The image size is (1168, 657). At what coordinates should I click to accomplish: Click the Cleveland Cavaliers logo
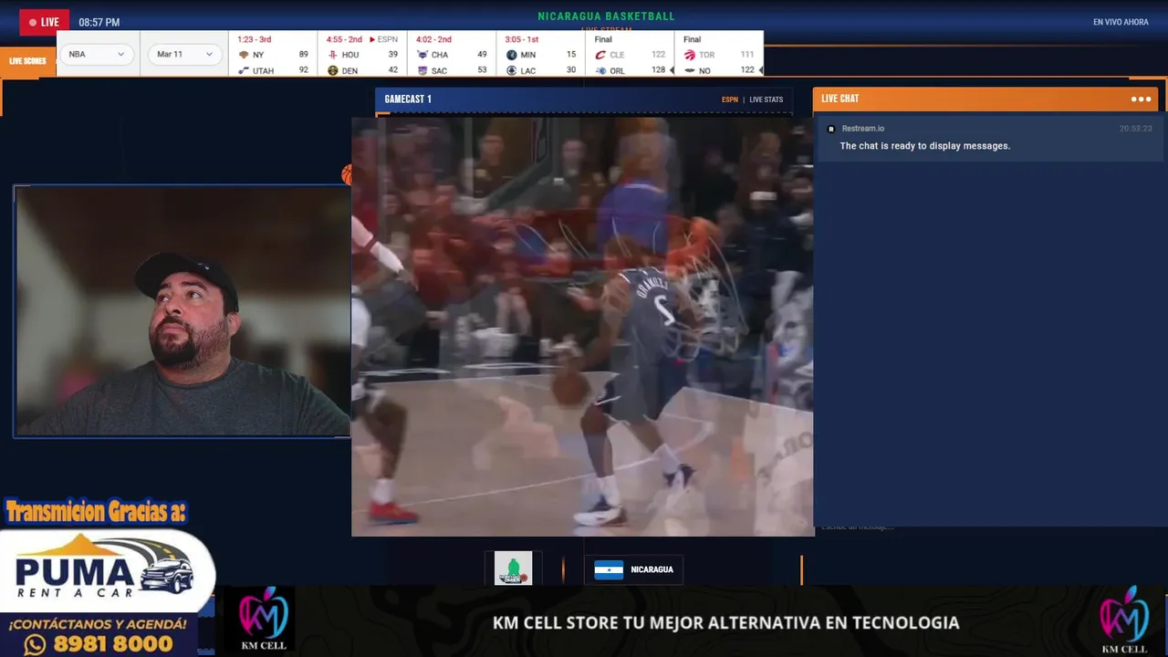[x=600, y=55]
